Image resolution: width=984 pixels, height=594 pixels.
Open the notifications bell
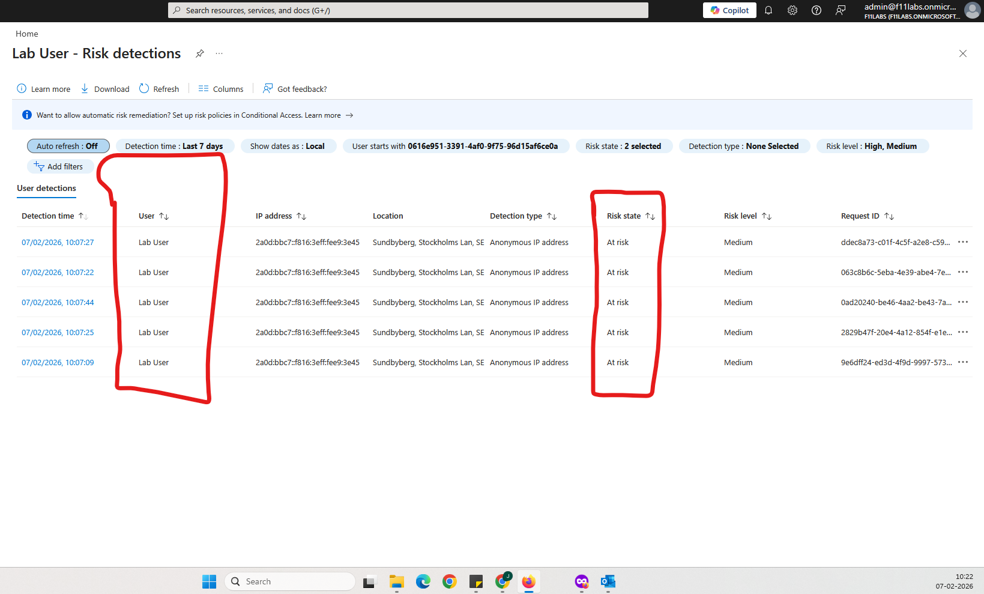(768, 10)
